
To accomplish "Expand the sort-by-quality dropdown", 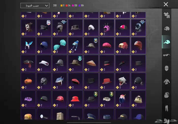I will (35, 6).
